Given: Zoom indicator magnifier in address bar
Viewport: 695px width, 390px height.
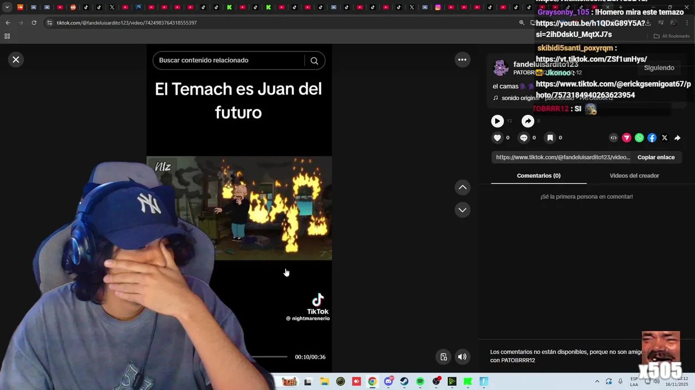Looking at the screenshot, I should 522,23.
